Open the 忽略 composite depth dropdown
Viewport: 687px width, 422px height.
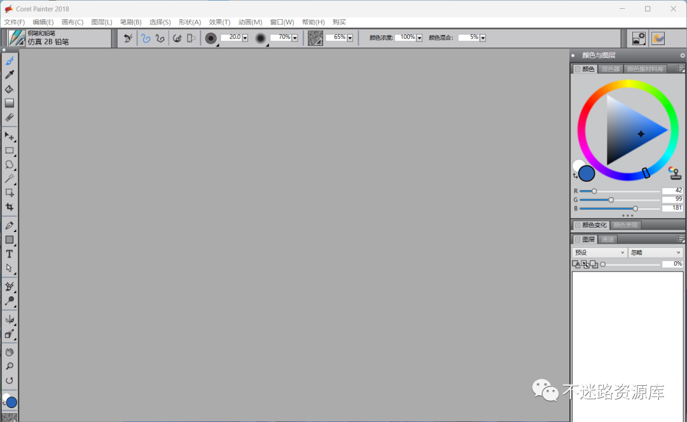coord(655,252)
